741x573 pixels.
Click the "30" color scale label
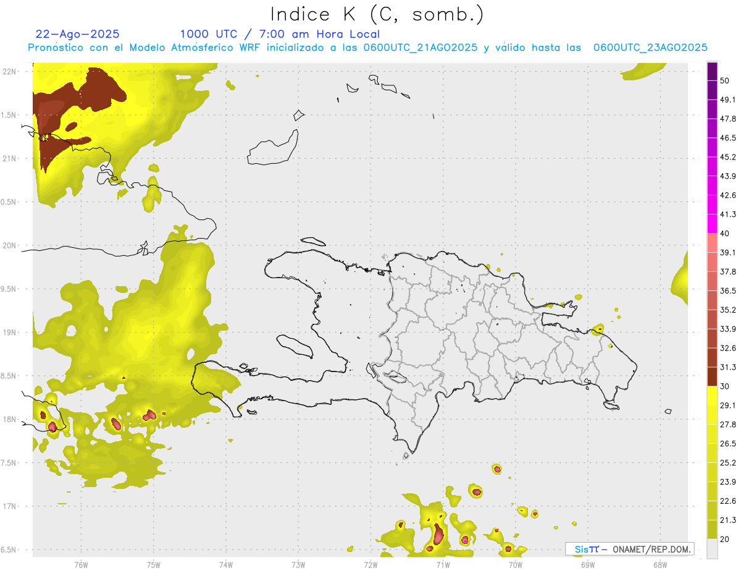[725, 386]
